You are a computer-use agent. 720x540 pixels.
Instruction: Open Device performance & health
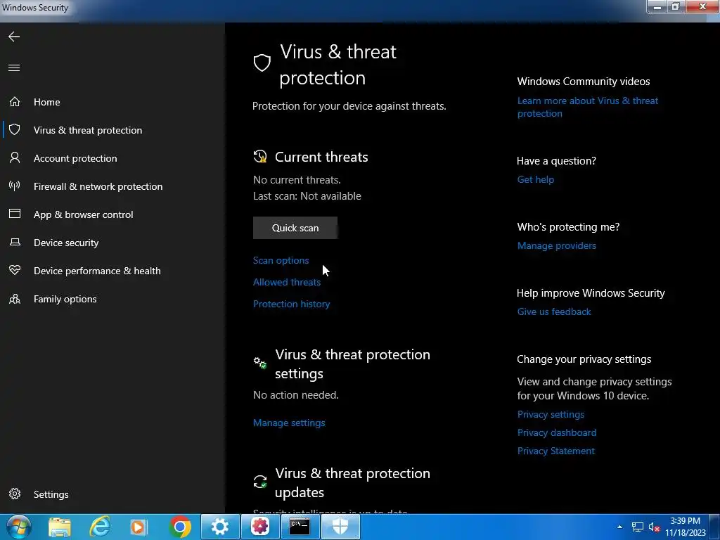click(x=97, y=271)
